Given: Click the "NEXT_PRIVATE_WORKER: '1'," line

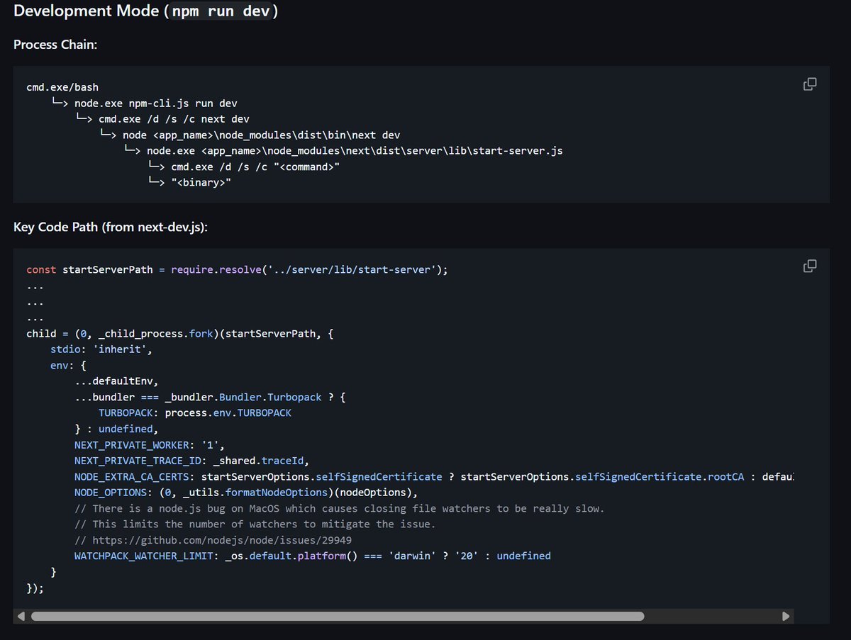Looking at the screenshot, I should (x=150, y=445).
